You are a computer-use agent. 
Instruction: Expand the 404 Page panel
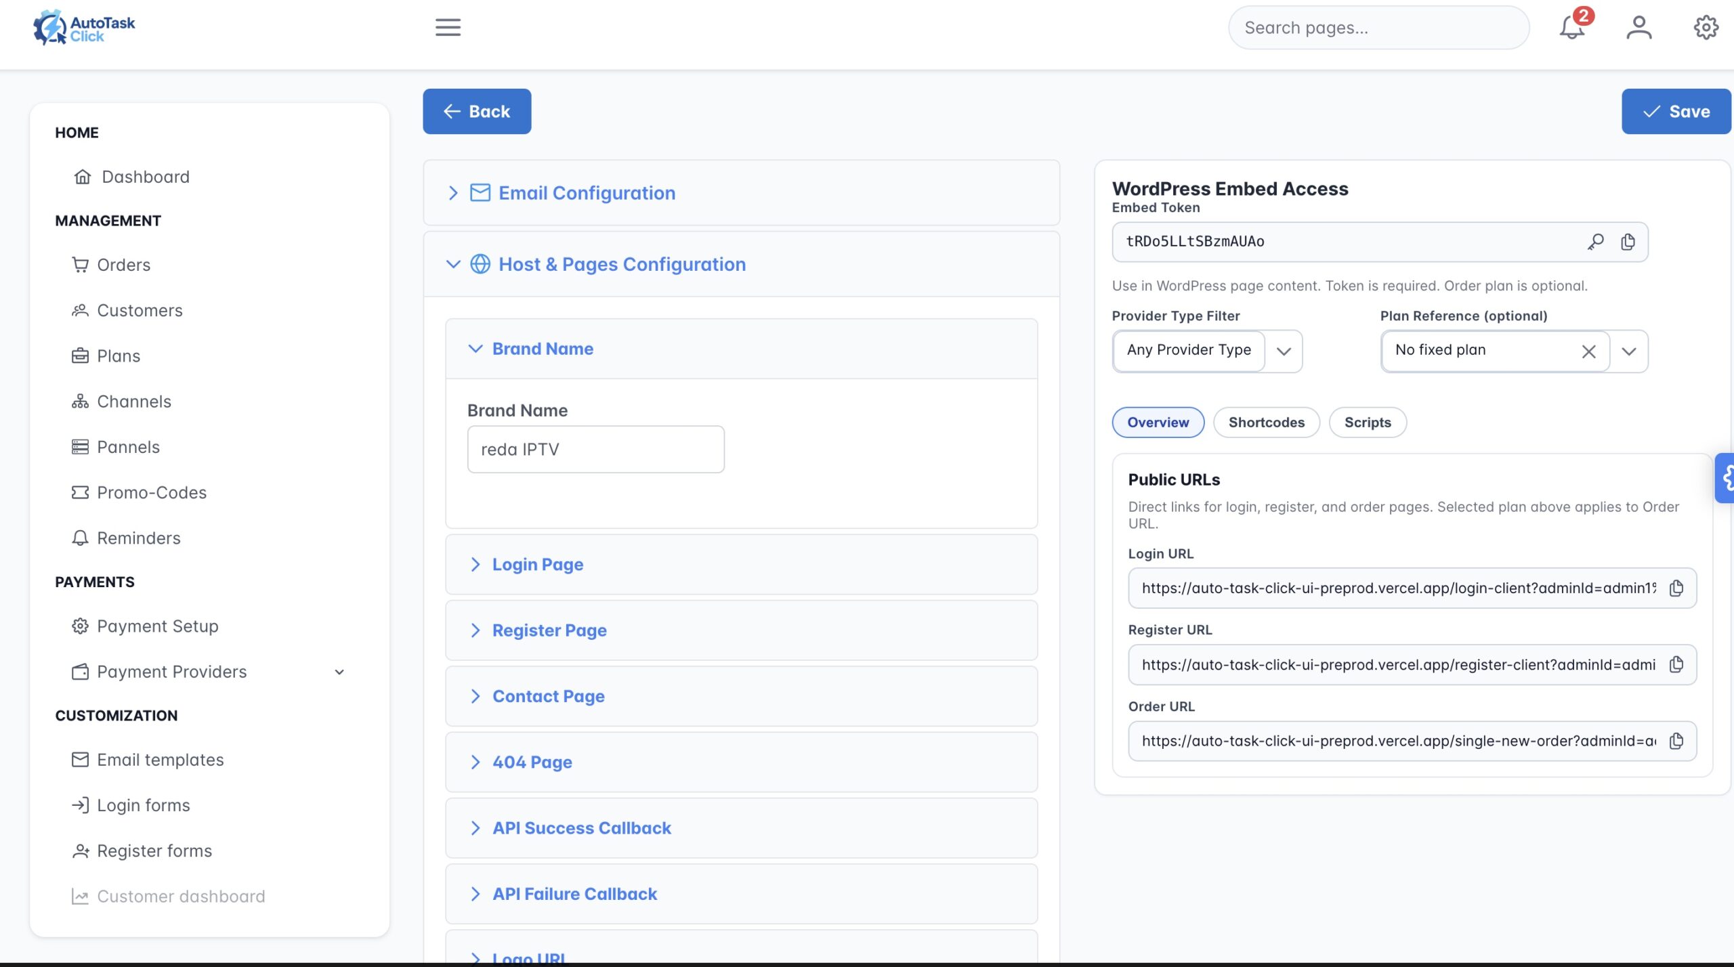(x=741, y=762)
